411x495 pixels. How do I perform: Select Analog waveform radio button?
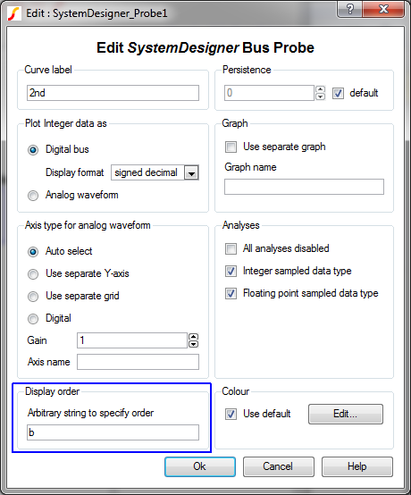[33, 196]
